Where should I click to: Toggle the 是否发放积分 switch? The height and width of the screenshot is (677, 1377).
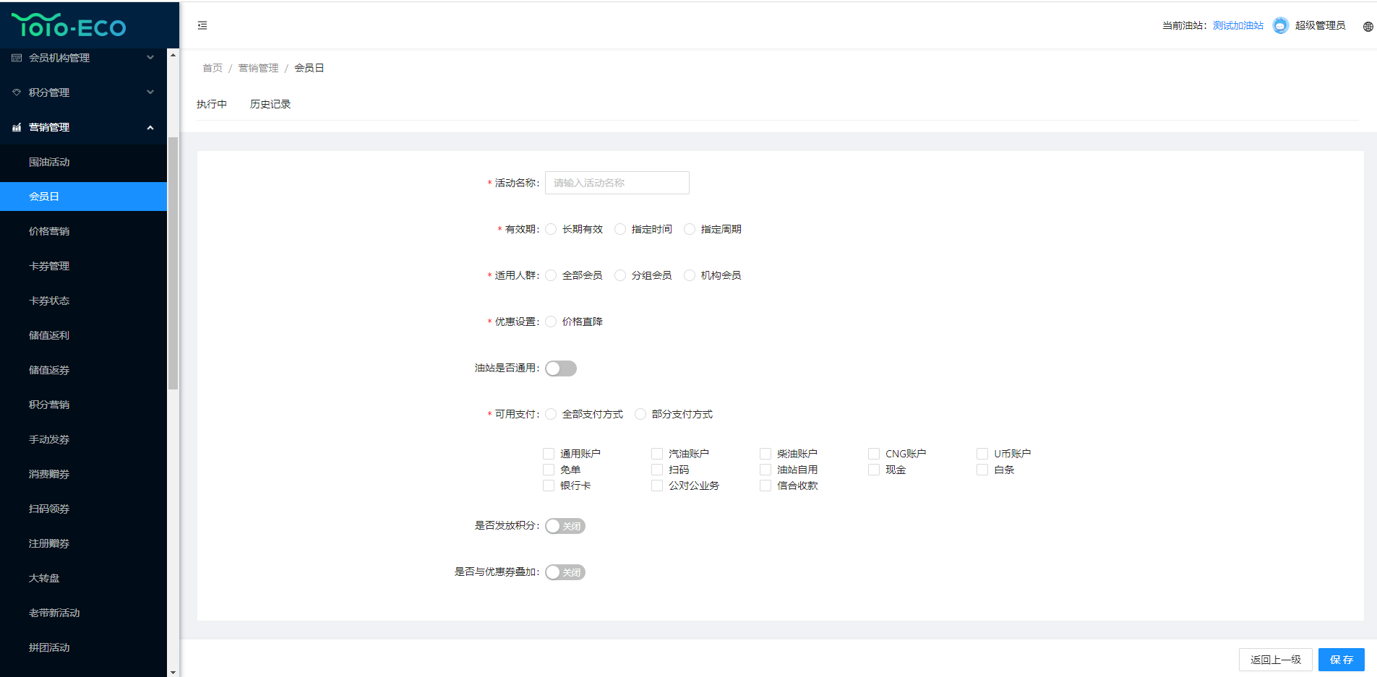pyautogui.click(x=565, y=526)
